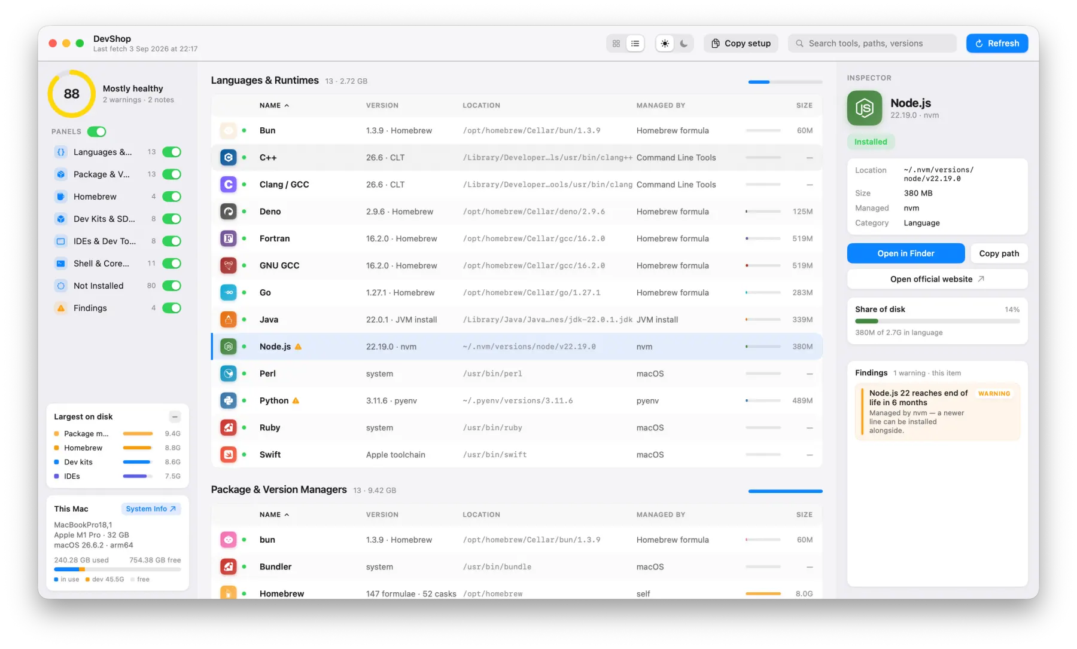Collapse the Largest on disk card
1077x649 pixels.
175,417
